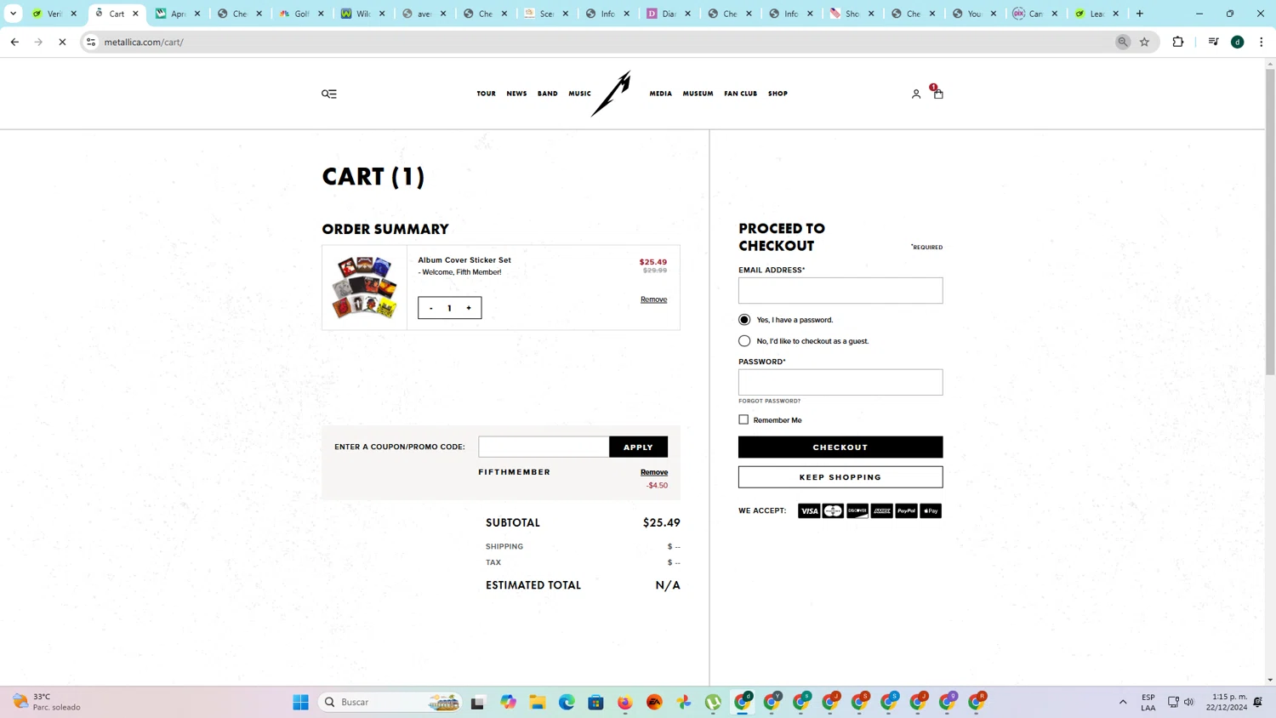
Task: Open the user account icon
Action: point(916,94)
